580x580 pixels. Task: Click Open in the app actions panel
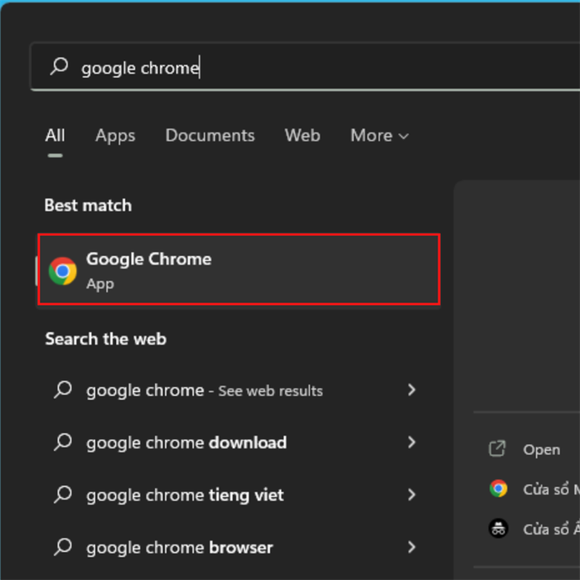[x=542, y=450]
